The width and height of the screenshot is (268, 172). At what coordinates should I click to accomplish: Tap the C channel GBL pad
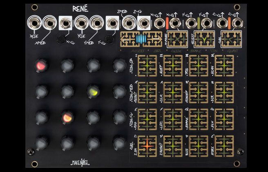(231, 39)
